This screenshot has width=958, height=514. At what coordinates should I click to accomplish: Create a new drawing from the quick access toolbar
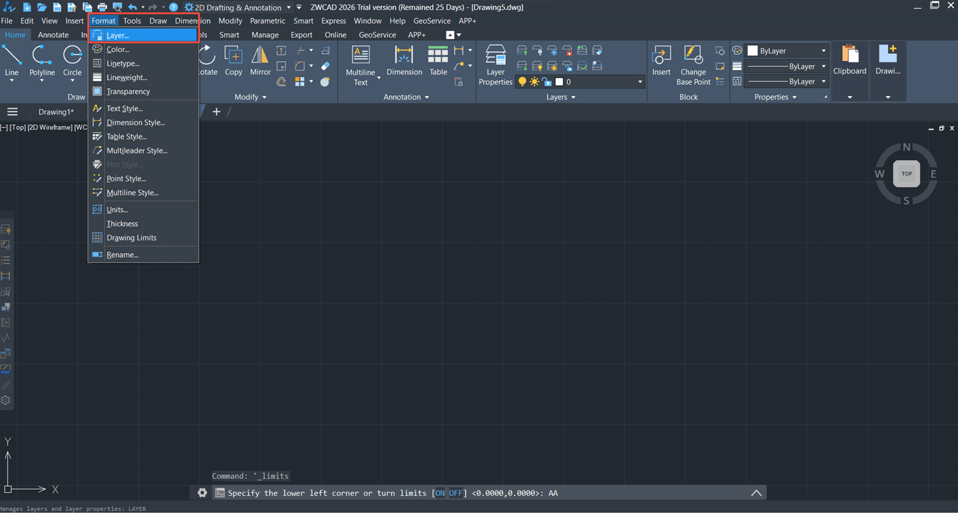pos(27,7)
